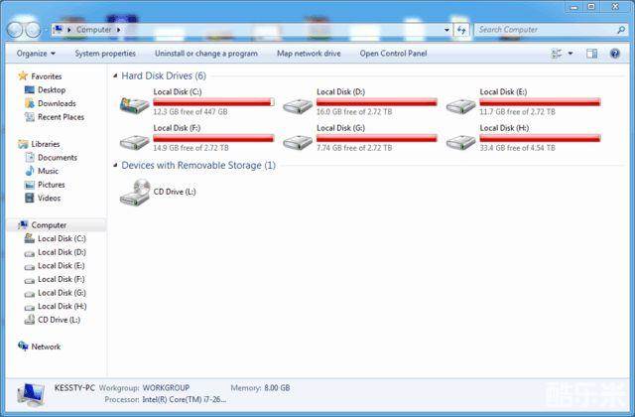This screenshot has width=635, height=417.
Task: Select Network in the navigation pane
Action: pyautogui.click(x=46, y=347)
